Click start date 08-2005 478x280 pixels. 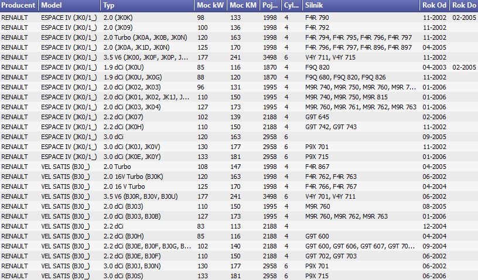coord(435,206)
